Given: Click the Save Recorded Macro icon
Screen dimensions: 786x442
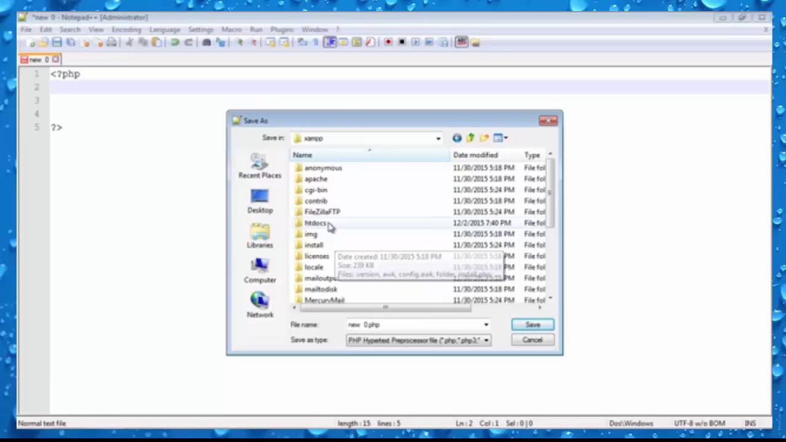Looking at the screenshot, I should 442,42.
